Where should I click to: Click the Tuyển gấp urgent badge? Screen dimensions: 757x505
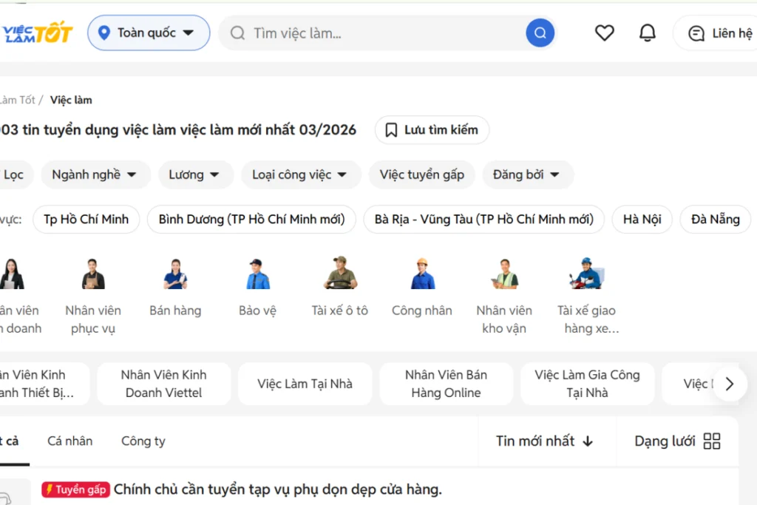click(x=76, y=489)
